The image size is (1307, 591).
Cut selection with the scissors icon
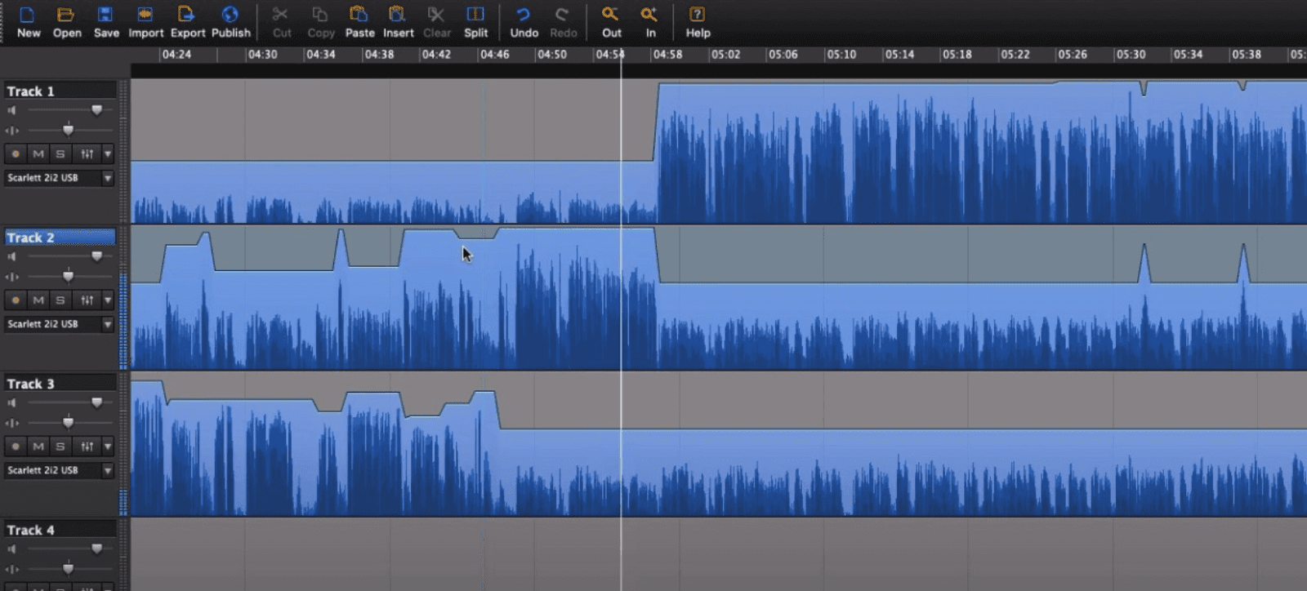(x=281, y=15)
